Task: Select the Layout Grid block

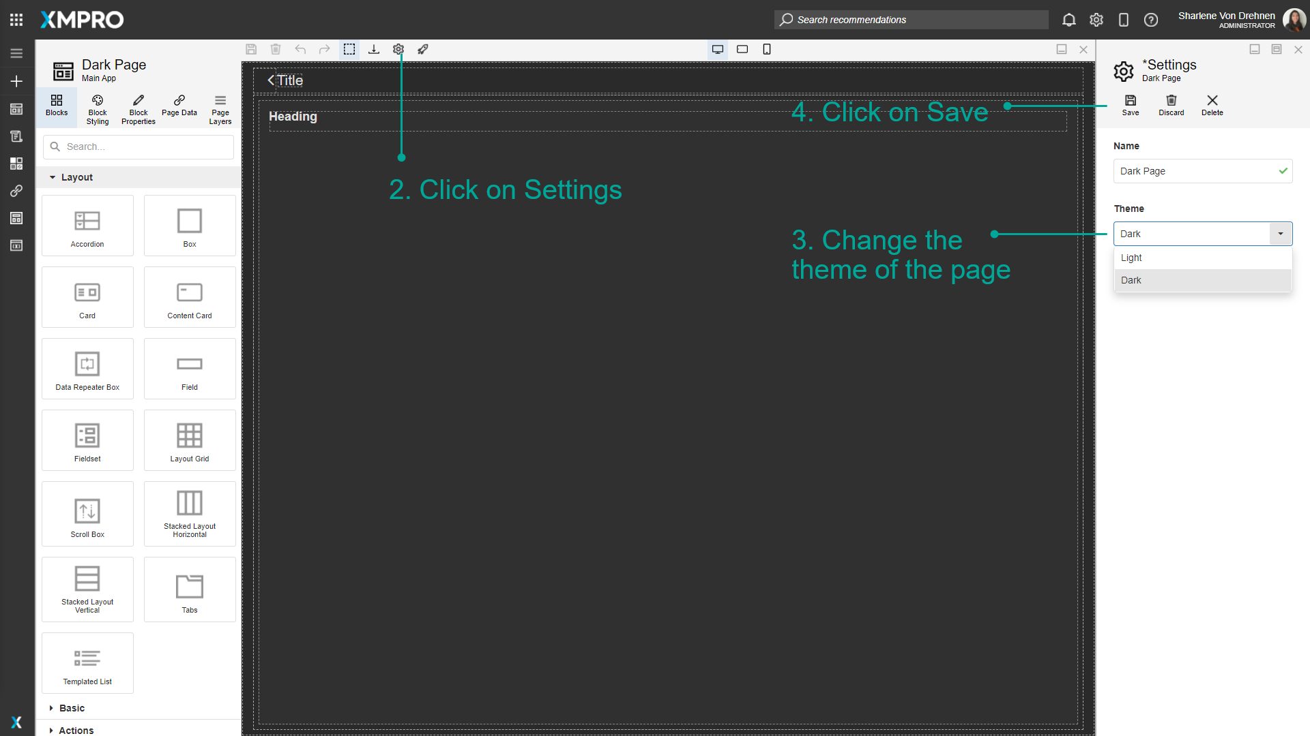Action: [189, 440]
